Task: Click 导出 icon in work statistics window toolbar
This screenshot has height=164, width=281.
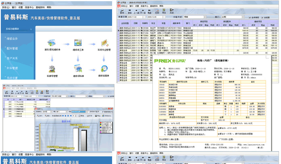Action: (37, 92)
